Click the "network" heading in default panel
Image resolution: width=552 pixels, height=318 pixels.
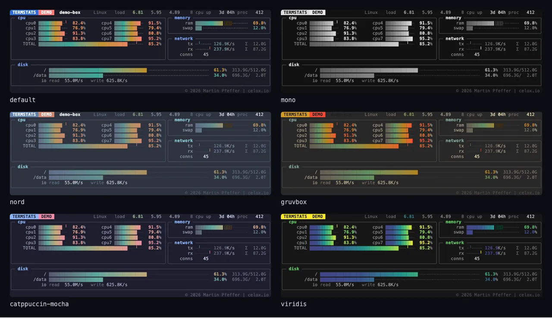(184, 39)
